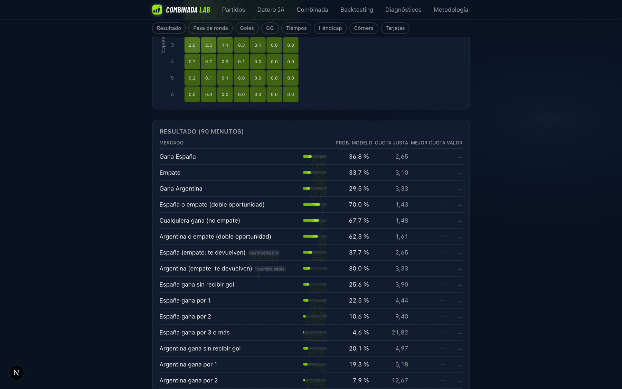
Task: Open the Tiempos pill
Action: click(296, 28)
